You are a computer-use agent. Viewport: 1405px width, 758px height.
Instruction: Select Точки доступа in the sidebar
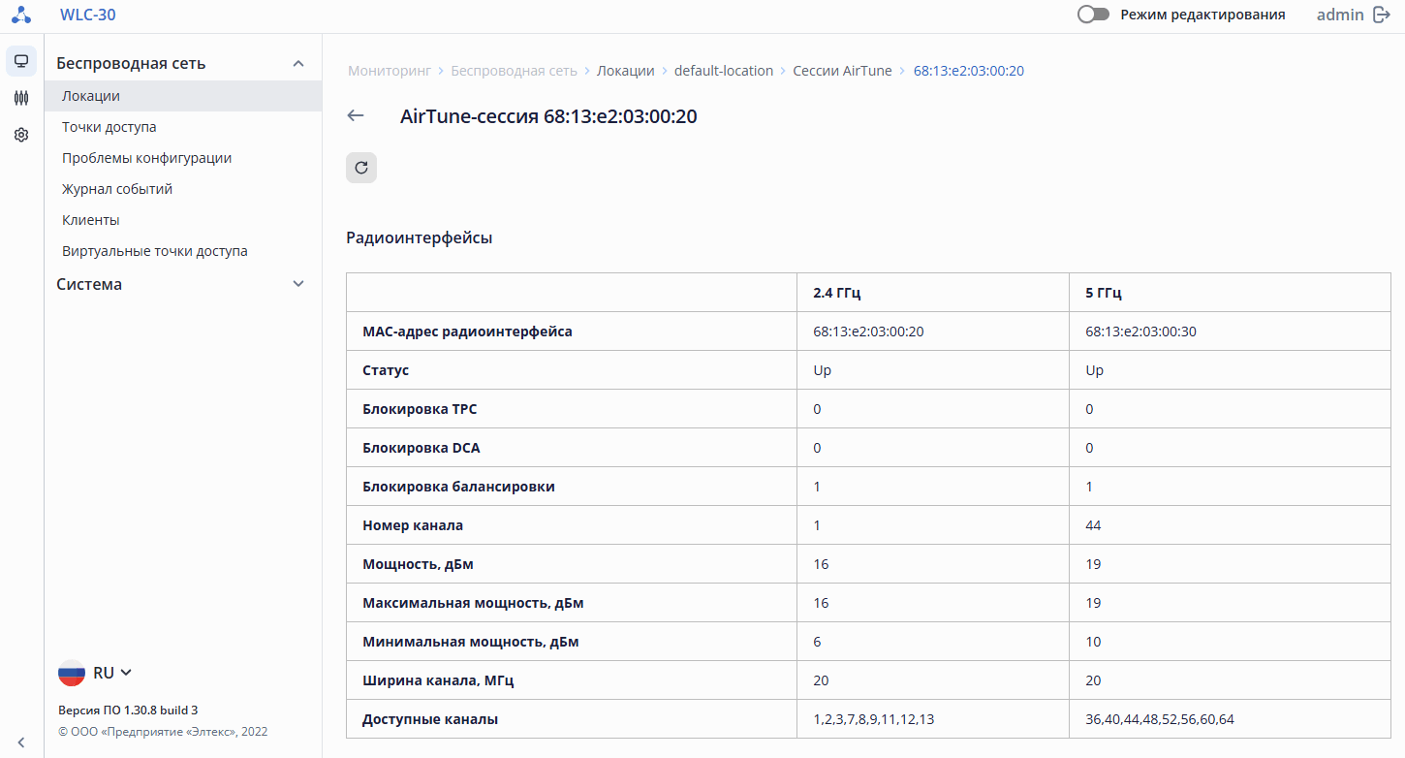pos(109,127)
